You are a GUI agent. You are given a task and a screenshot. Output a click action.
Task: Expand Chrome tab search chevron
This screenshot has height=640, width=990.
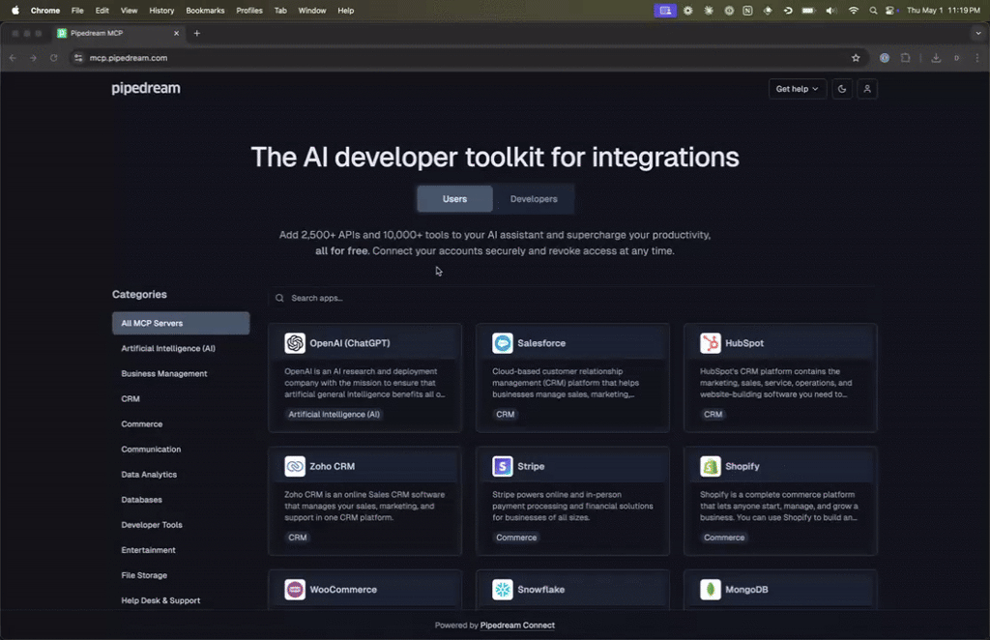(977, 33)
